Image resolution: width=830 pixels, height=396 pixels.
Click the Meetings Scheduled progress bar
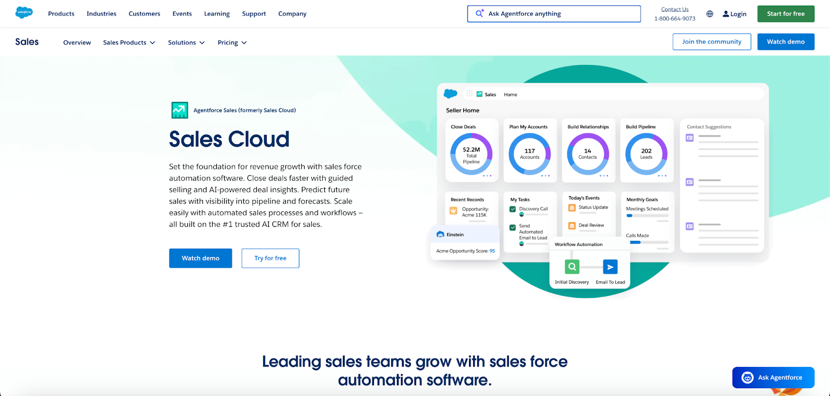[x=647, y=215]
